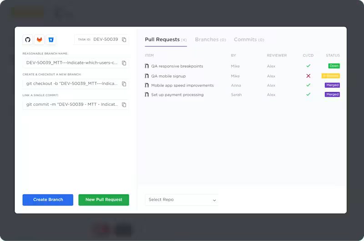Screen dimensions: 364x241
Task: Click the git checkout command text field
Action: 72,84
